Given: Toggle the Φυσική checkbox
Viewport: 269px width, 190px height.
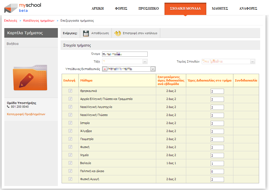Looking at the screenshot, I should click(x=70, y=147).
